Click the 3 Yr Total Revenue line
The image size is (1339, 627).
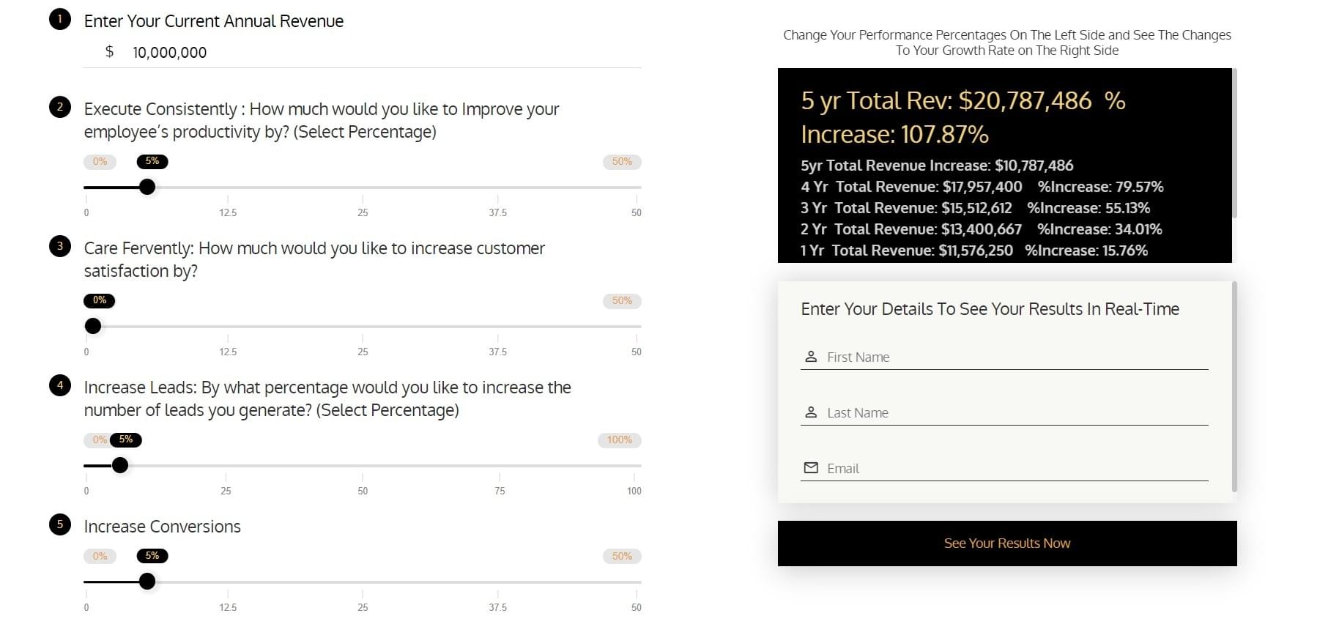[975, 208]
